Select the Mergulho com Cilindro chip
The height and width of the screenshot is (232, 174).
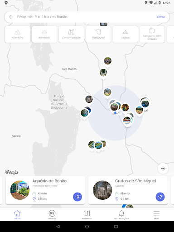(152, 34)
